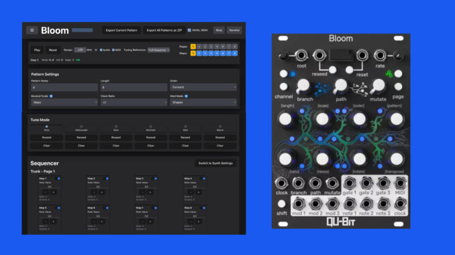Viewport: 455px width, 255px height.
Task: Select page 5 in Pages row
Action: coord(217,47)
